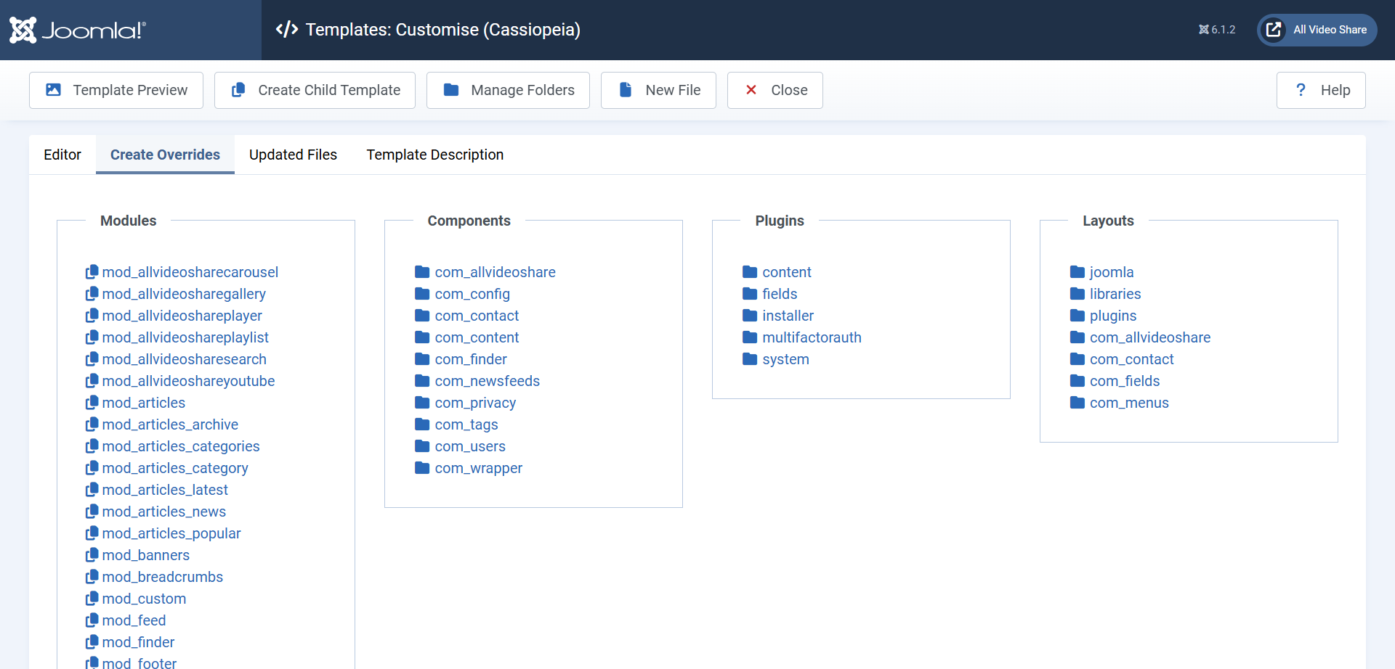Click Create Child Template button
This screenshot has width=1395, height=669.
point(315,90)
